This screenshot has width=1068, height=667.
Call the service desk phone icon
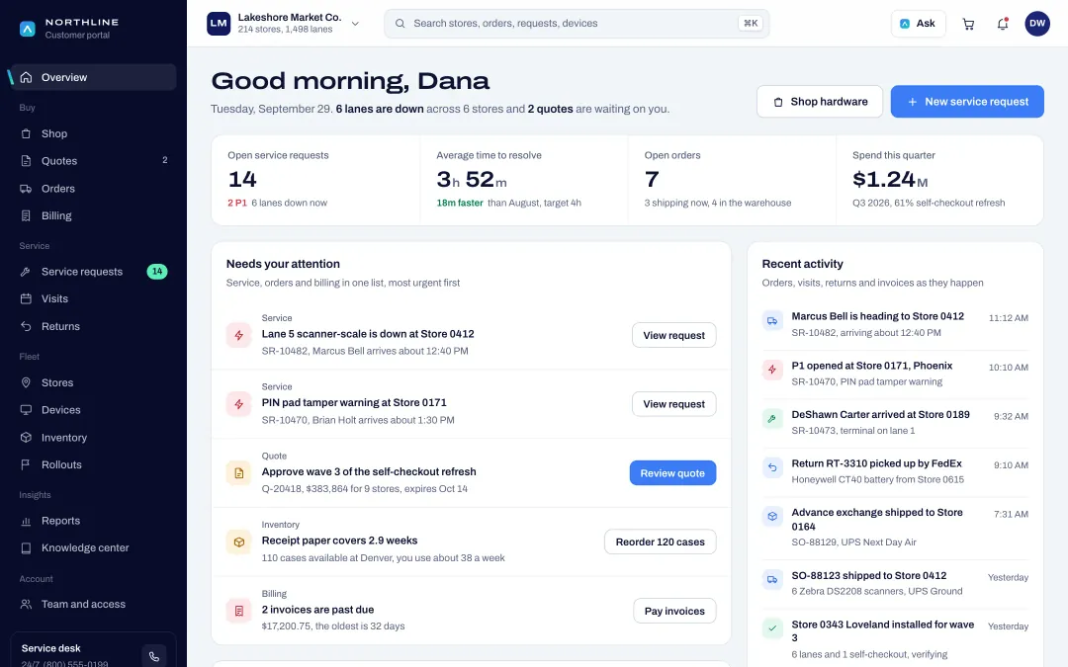point(154,657)
